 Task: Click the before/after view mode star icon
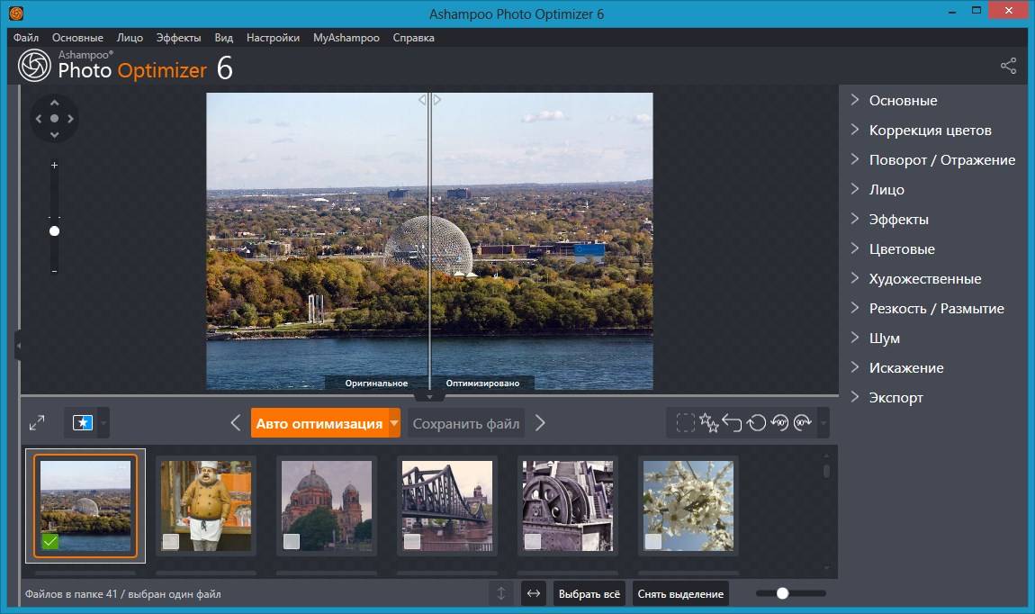tap(83, 422)
